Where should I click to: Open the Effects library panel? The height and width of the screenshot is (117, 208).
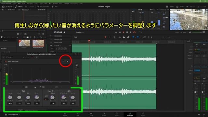coord(19,6)
